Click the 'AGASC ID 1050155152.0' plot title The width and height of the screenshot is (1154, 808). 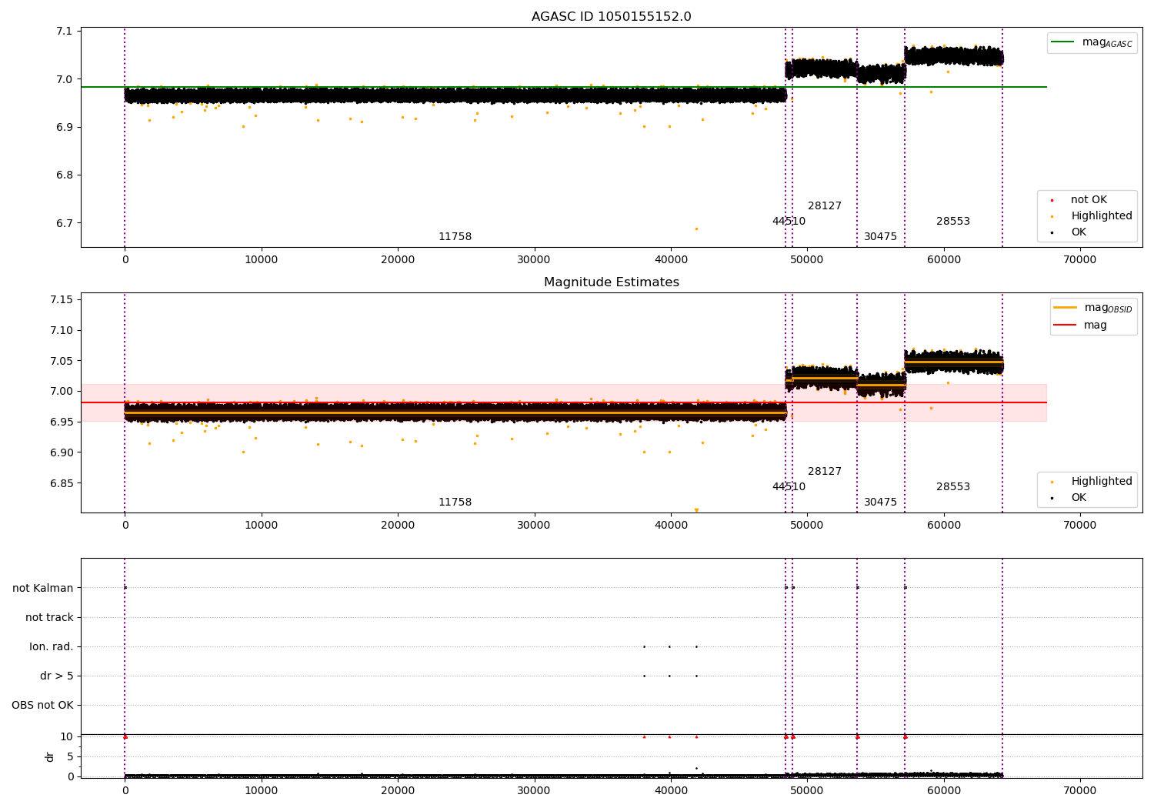[611, 17]
